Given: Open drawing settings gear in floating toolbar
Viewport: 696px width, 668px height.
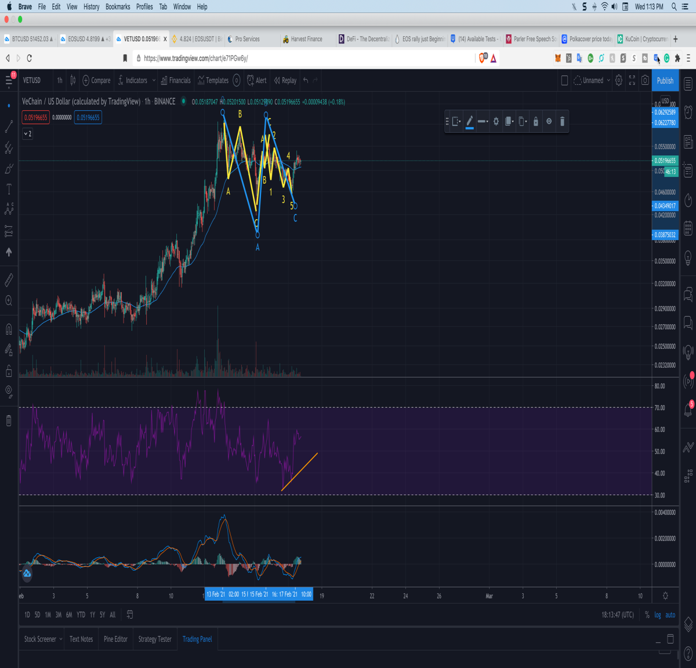Looking at the screenshot, I should (x=496, y=121).
